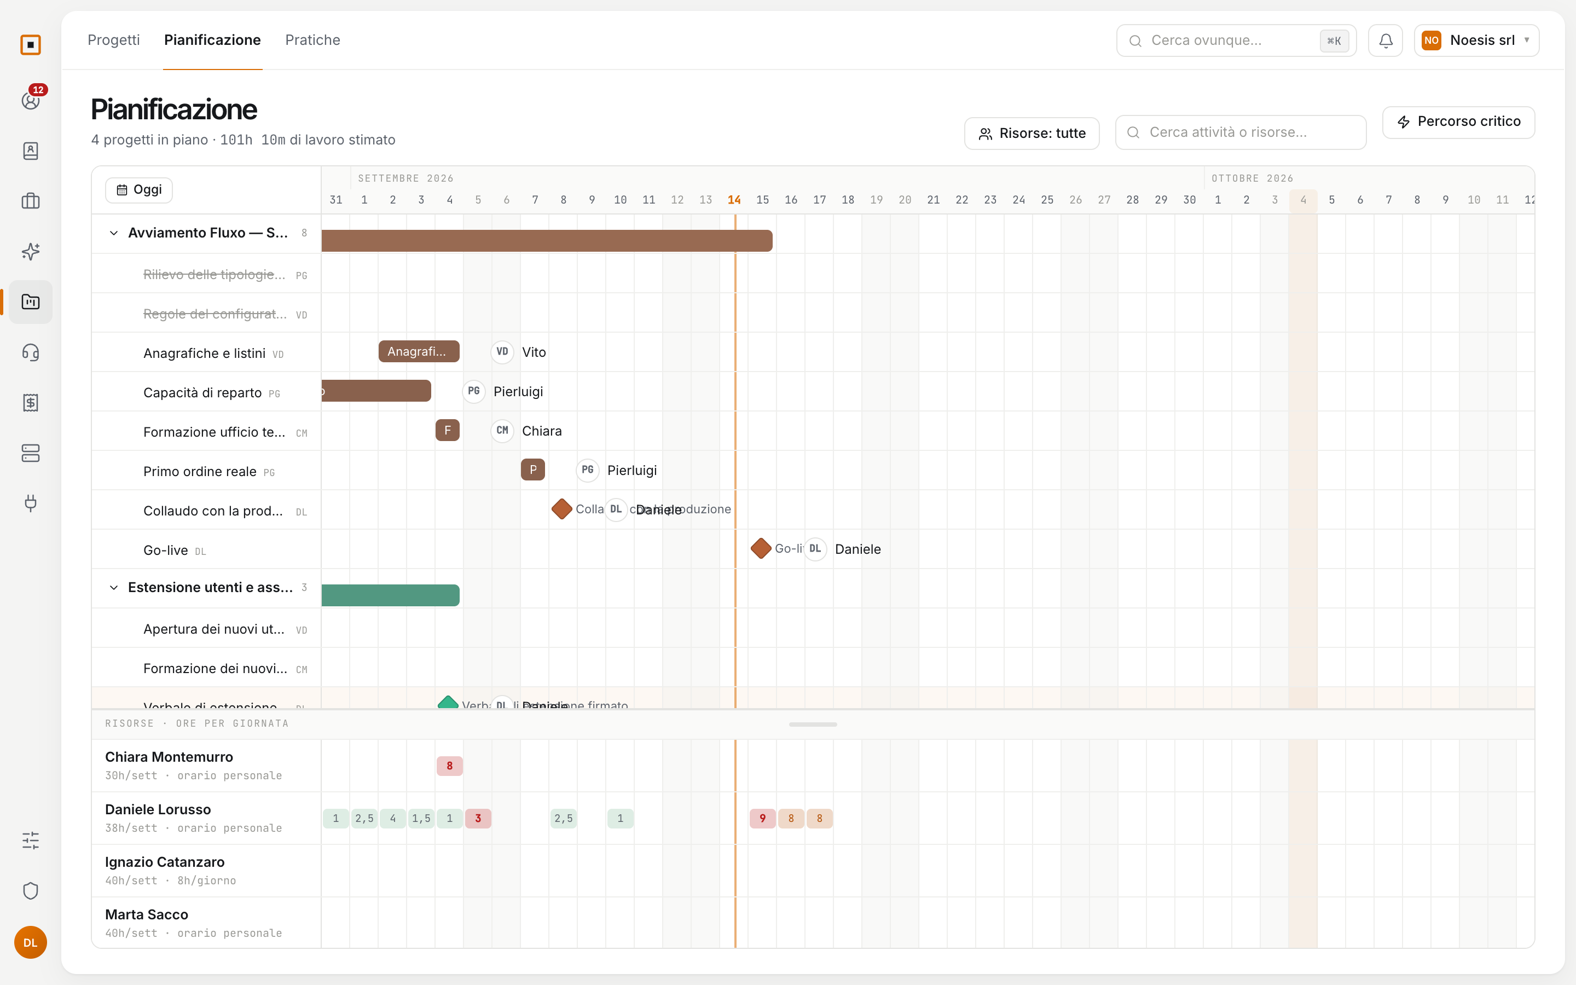Click brown Avviamento Fluxo summary bar
The image size is (1576, 985).
point(546,240)
